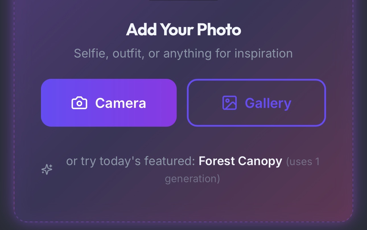Open Gallery to choose a photo
Screen dimensions: 367x230
(256, 103)
